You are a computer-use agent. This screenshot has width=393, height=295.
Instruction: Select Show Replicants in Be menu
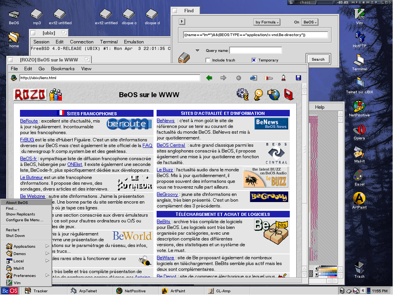pos(26,214)
